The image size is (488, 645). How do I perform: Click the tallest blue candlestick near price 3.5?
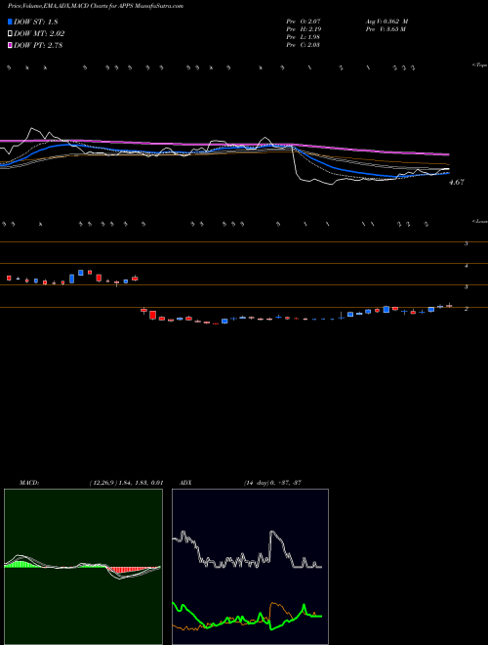coord(72,279)
